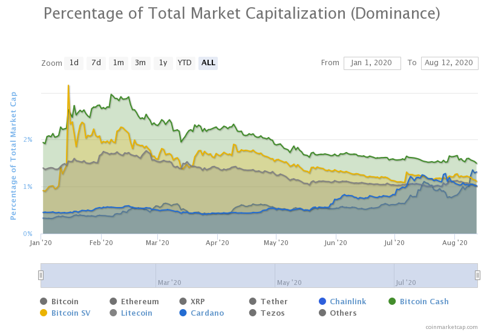
Task: Click the XRP legend dot
Action: point(183,301)
